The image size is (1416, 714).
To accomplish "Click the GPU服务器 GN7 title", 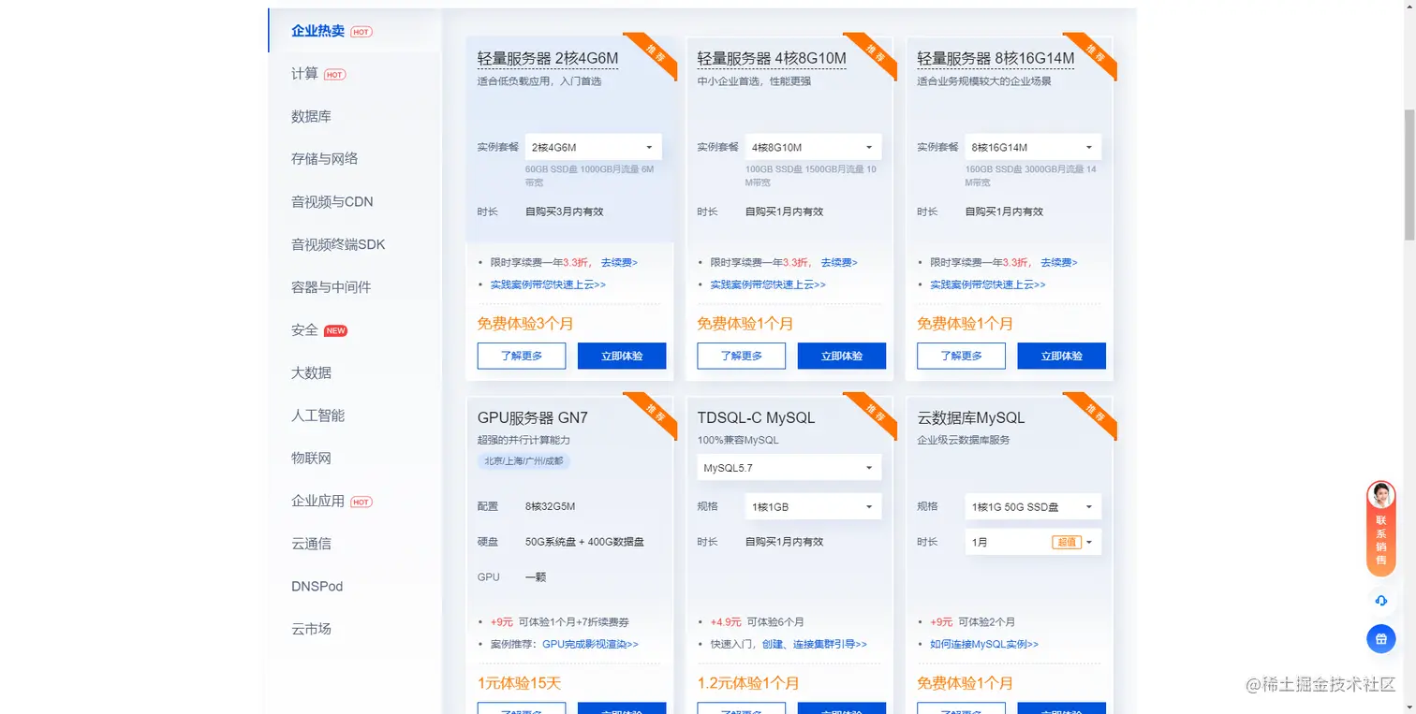I will [x=533, y=418].
